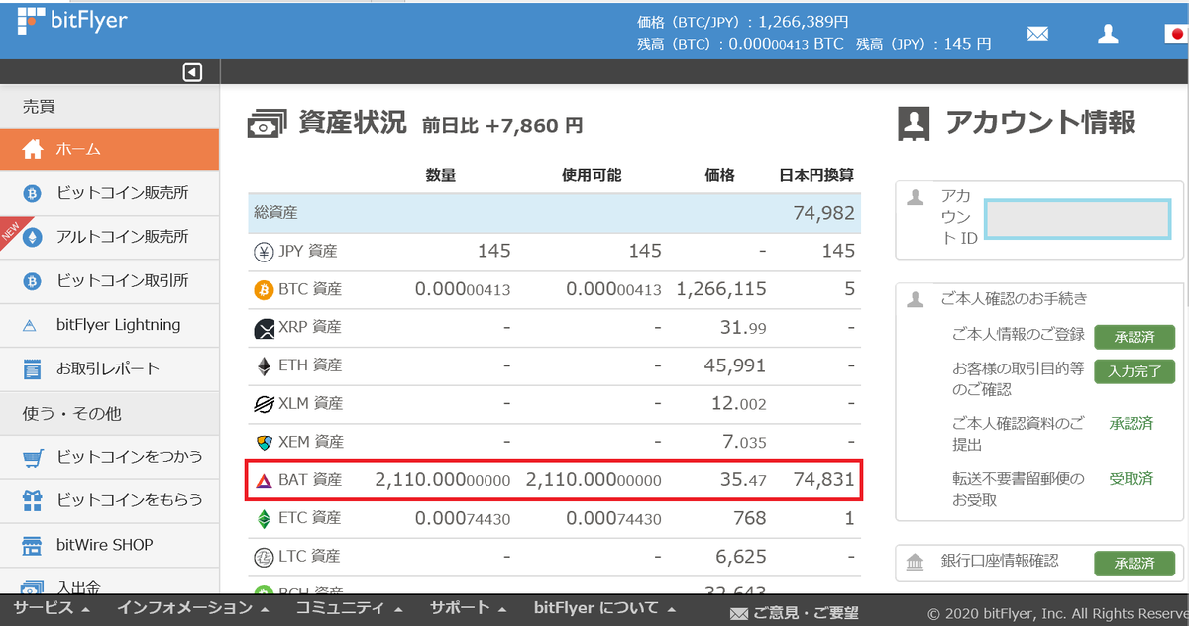1189x626 pixels.
Task: Click the header price 1,266,389円 text
Action: click(803, 21)
